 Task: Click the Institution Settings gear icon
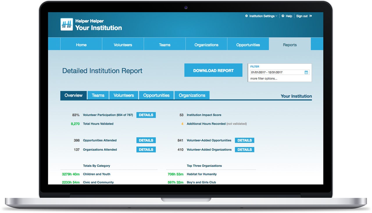pos(246,16)
